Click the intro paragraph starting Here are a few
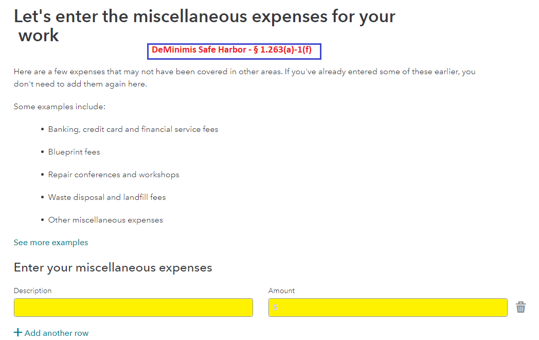The image size is (539, 340). pyautogui.click(x=244, y=78)
